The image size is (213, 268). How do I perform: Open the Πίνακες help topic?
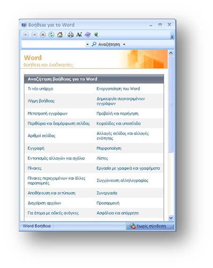[x=35, y=168]
